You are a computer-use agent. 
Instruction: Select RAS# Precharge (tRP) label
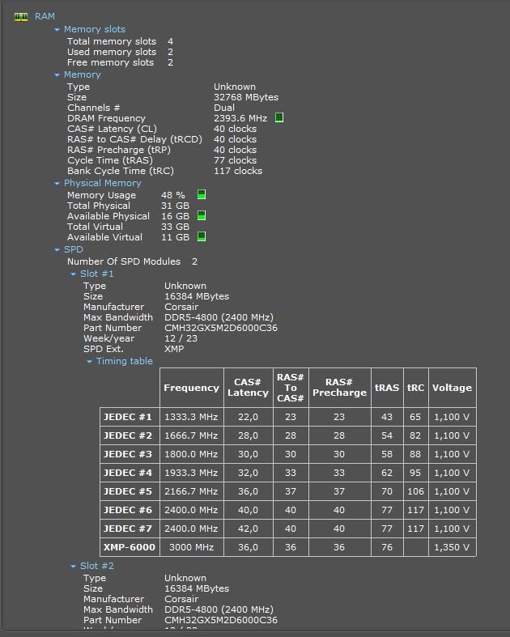tap(119, 151)
